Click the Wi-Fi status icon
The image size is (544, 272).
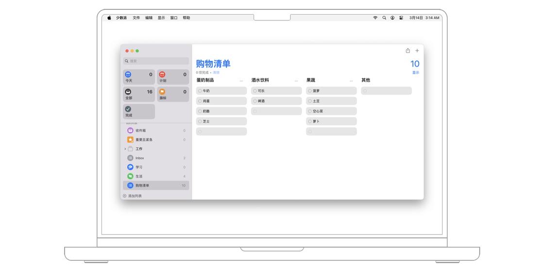(x=375, y=17)
